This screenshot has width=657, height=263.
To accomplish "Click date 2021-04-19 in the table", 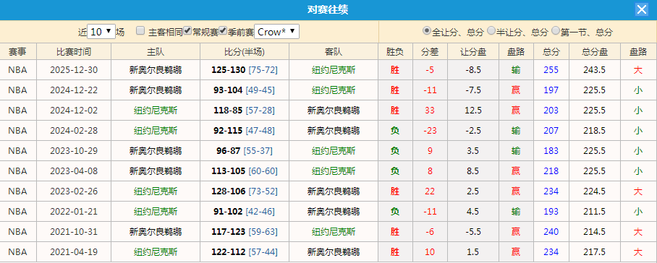I will tap(74, 252).
